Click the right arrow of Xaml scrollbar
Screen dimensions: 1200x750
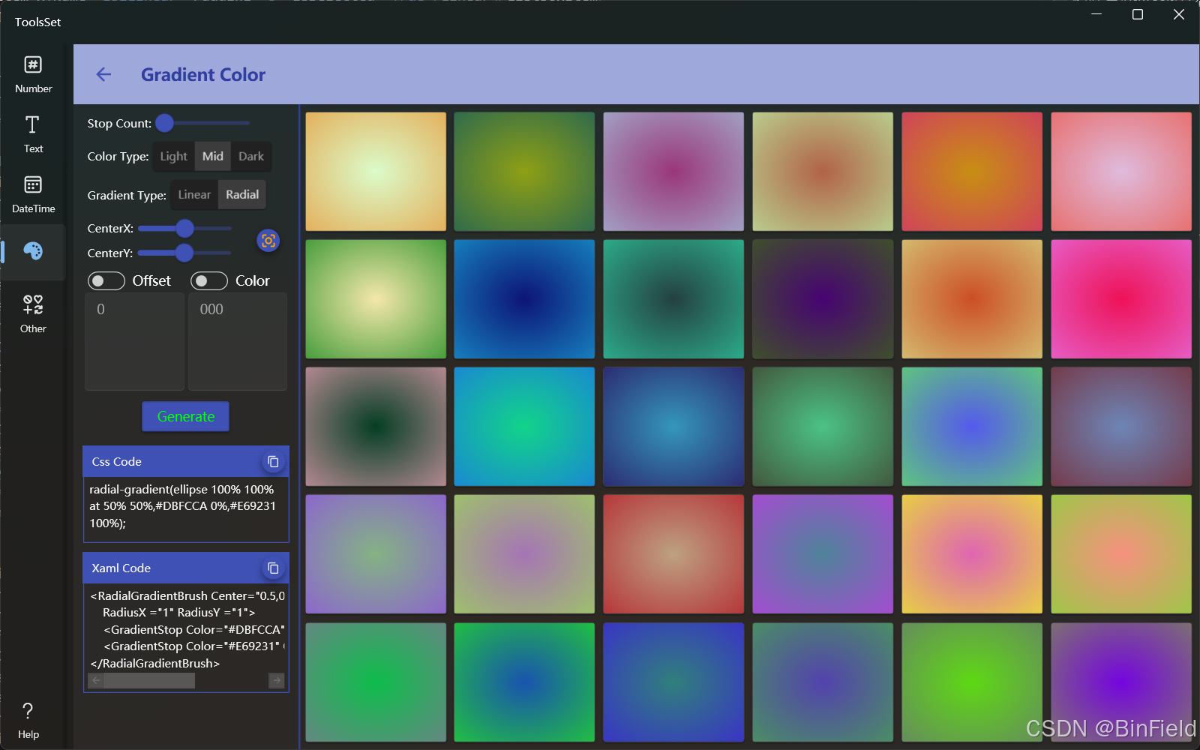click(x=277, y=680)
